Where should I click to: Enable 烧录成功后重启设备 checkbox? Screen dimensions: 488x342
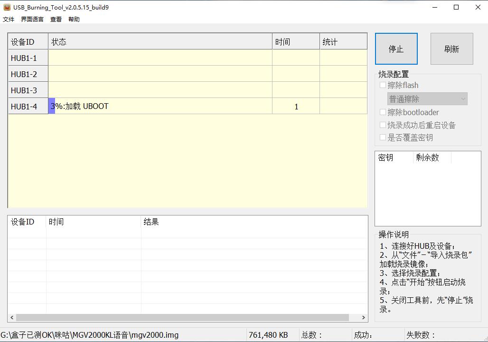coord(383,125)
